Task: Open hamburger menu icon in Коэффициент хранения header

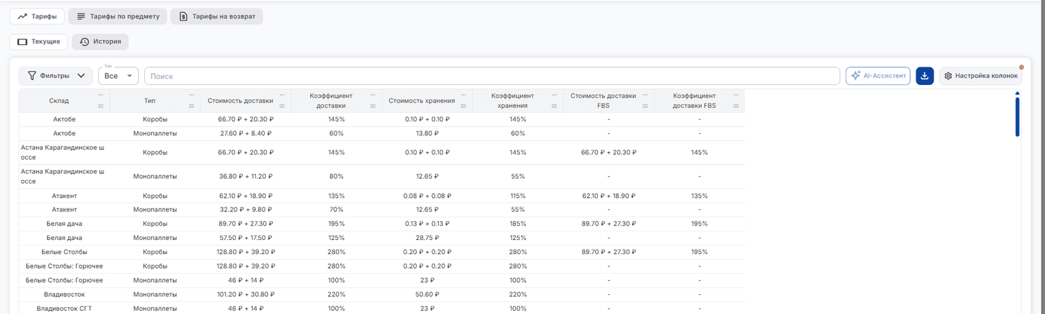Action: pos(555,106)
